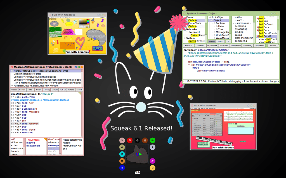Click the hierarchy button in System Browser
The height and width of the screenshot is (178, 286).
[248, 46]
